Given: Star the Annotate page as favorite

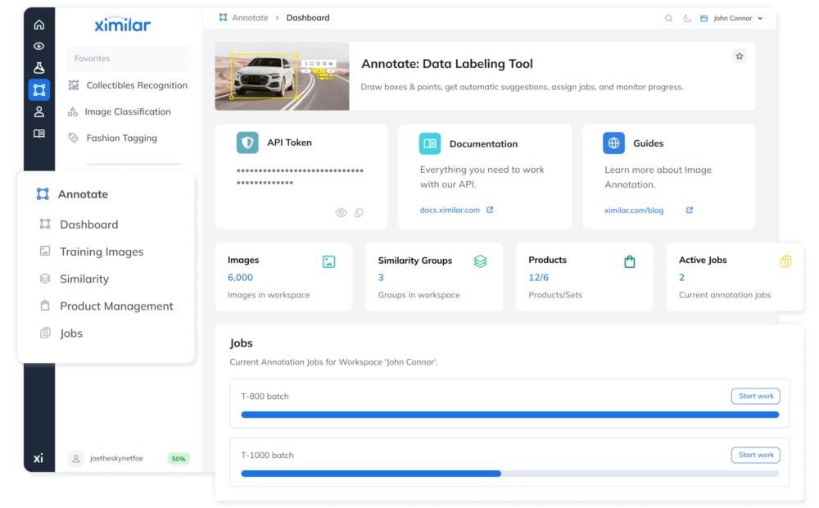Looking at the screenshot, I should pyautogui.click(x=740, y=56).
